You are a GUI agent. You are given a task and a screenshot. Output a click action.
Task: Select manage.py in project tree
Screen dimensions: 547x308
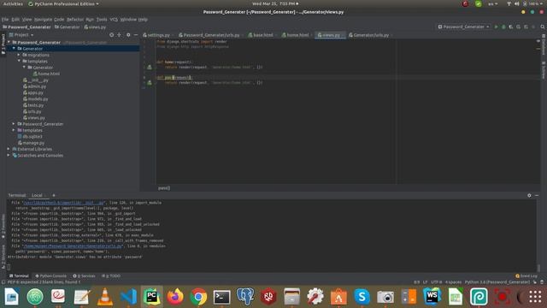click(32, 143)
